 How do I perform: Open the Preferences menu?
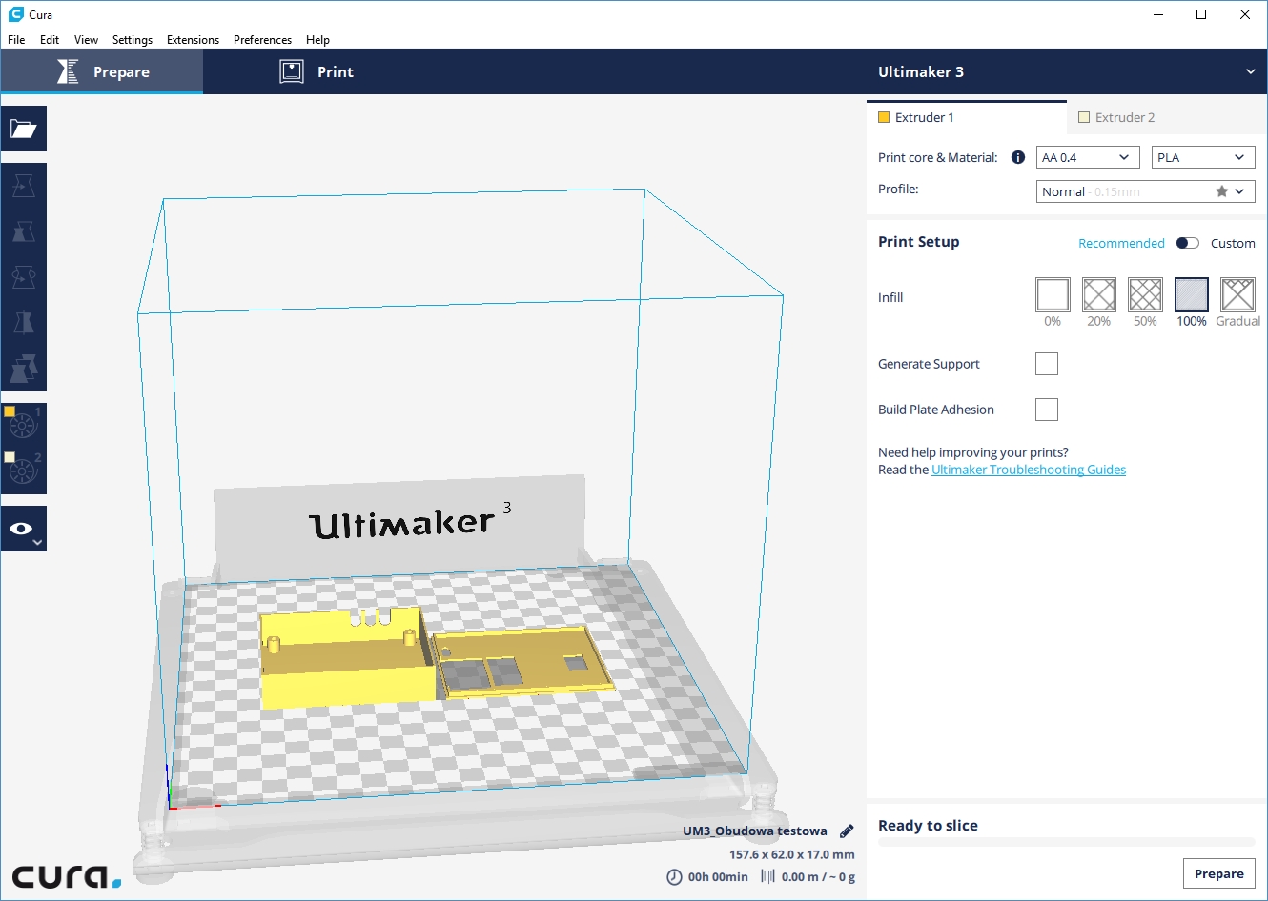point(262,40)
